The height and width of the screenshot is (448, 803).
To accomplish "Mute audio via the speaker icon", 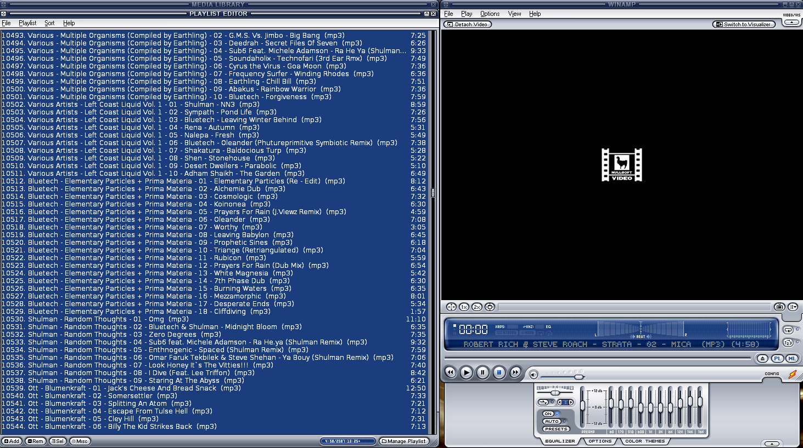I will [x=534, y=375].
